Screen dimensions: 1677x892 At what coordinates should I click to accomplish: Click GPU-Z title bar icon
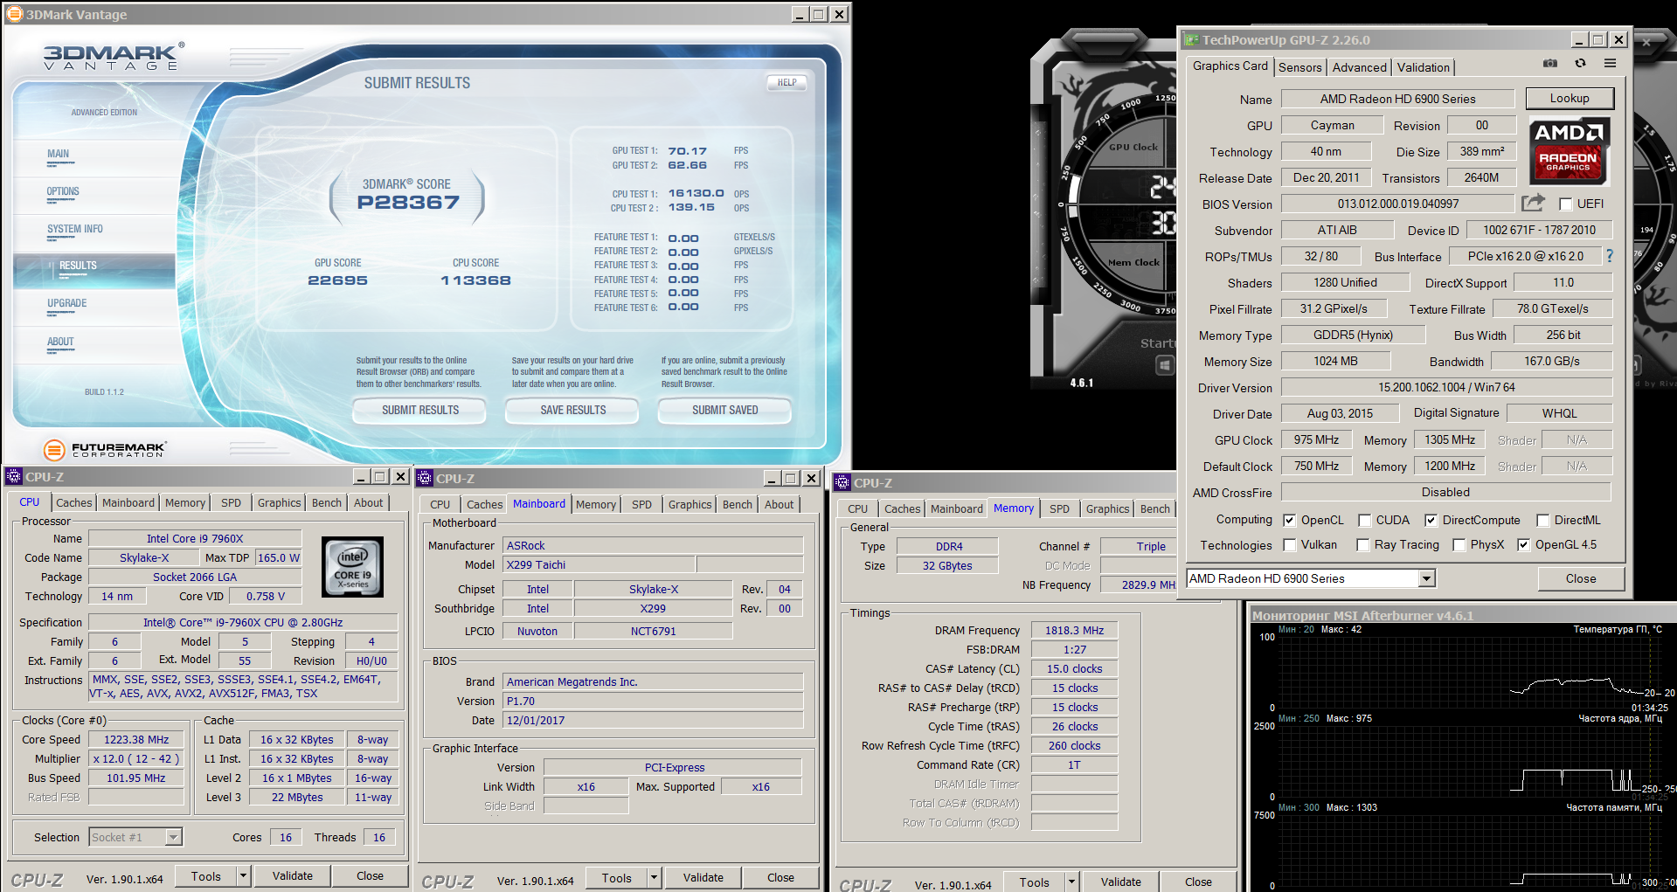(x=1190, y=39)
